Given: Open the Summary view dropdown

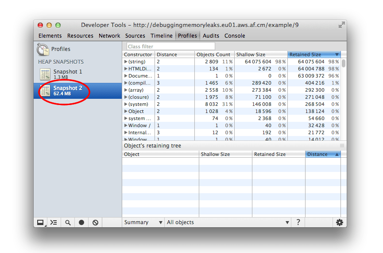Looking at the screenshot, I should coord(143,222).
